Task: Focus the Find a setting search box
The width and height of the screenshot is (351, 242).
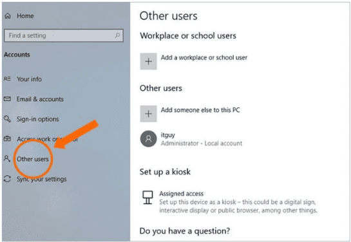Action: tap(64, 35)
